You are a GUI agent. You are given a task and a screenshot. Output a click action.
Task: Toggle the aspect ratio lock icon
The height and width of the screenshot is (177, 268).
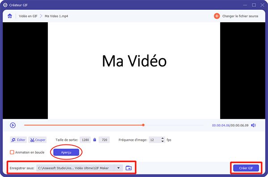coord(95,140)
